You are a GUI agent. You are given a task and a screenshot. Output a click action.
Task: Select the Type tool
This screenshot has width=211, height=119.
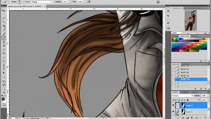tap(4, 69)
